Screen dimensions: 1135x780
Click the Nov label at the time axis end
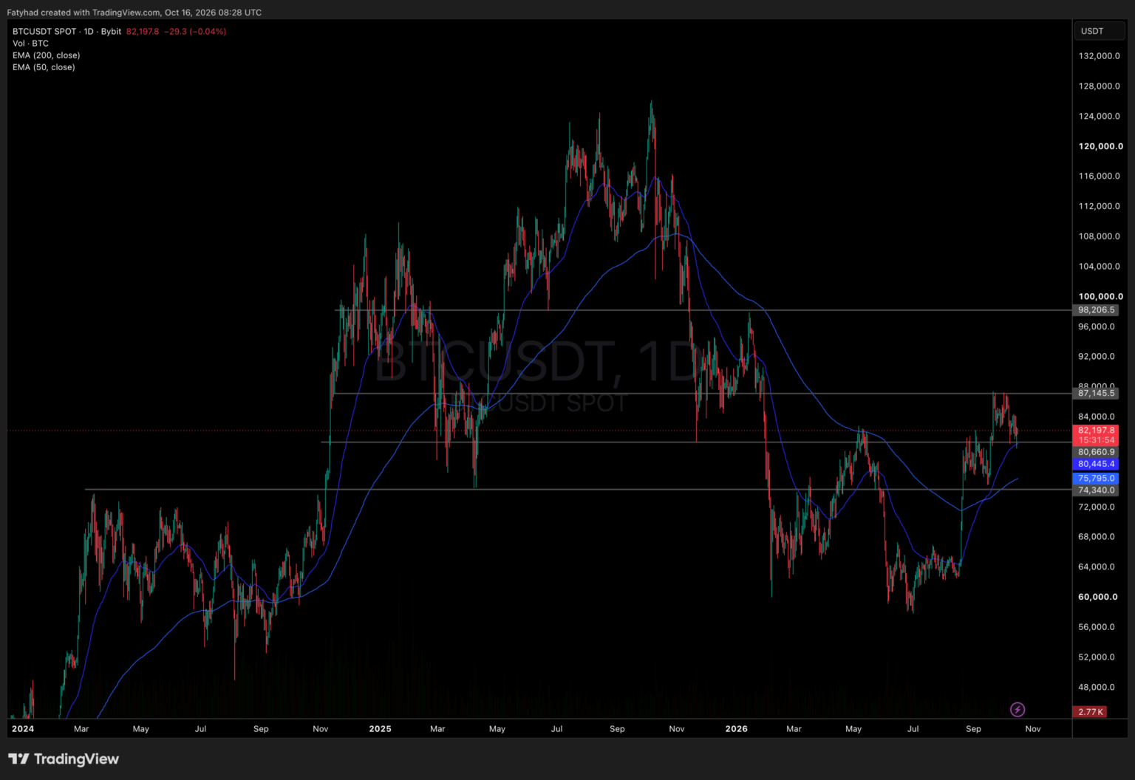click(x=1033, y=729)
